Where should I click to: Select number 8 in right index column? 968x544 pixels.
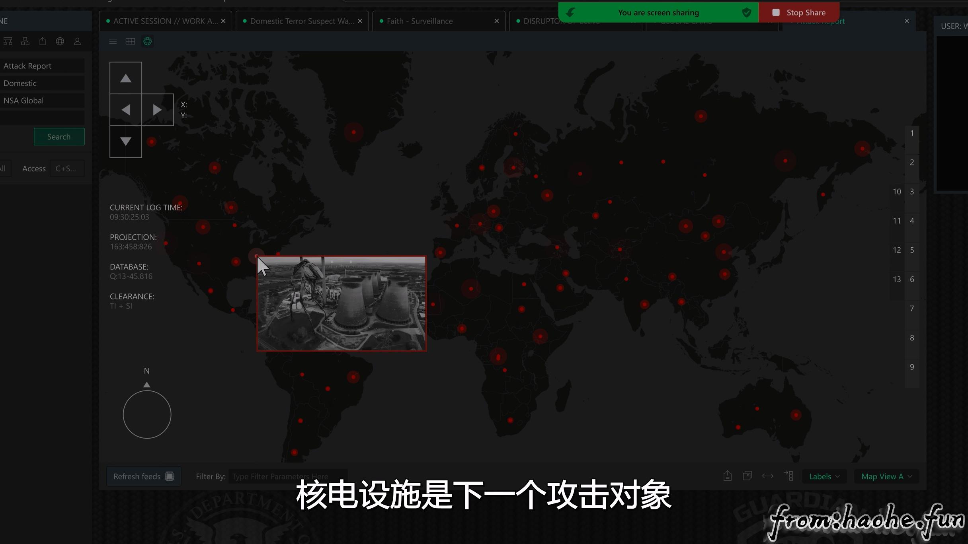[x=912, y=338]
